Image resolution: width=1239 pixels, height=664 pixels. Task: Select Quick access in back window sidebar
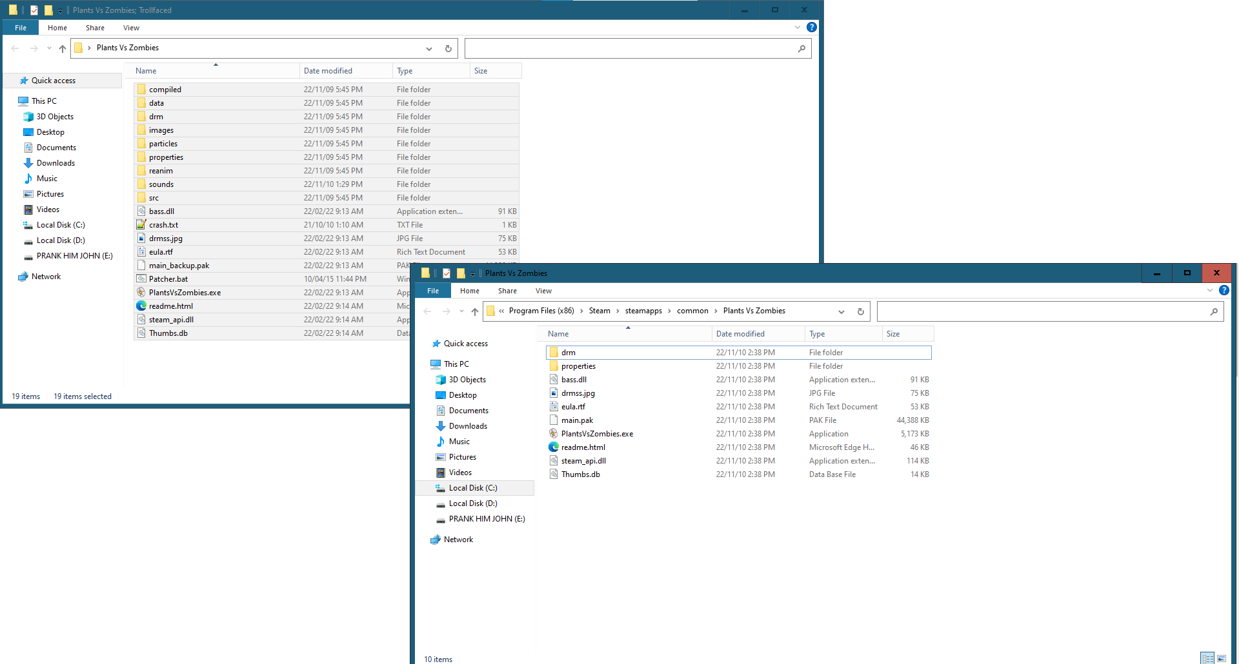click(x=54, y=81)
